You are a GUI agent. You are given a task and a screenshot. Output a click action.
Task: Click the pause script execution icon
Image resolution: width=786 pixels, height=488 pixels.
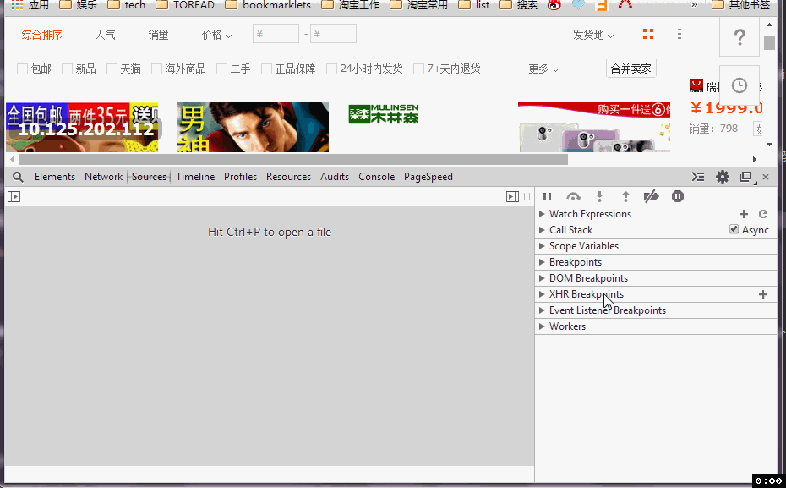click(547, 196)
